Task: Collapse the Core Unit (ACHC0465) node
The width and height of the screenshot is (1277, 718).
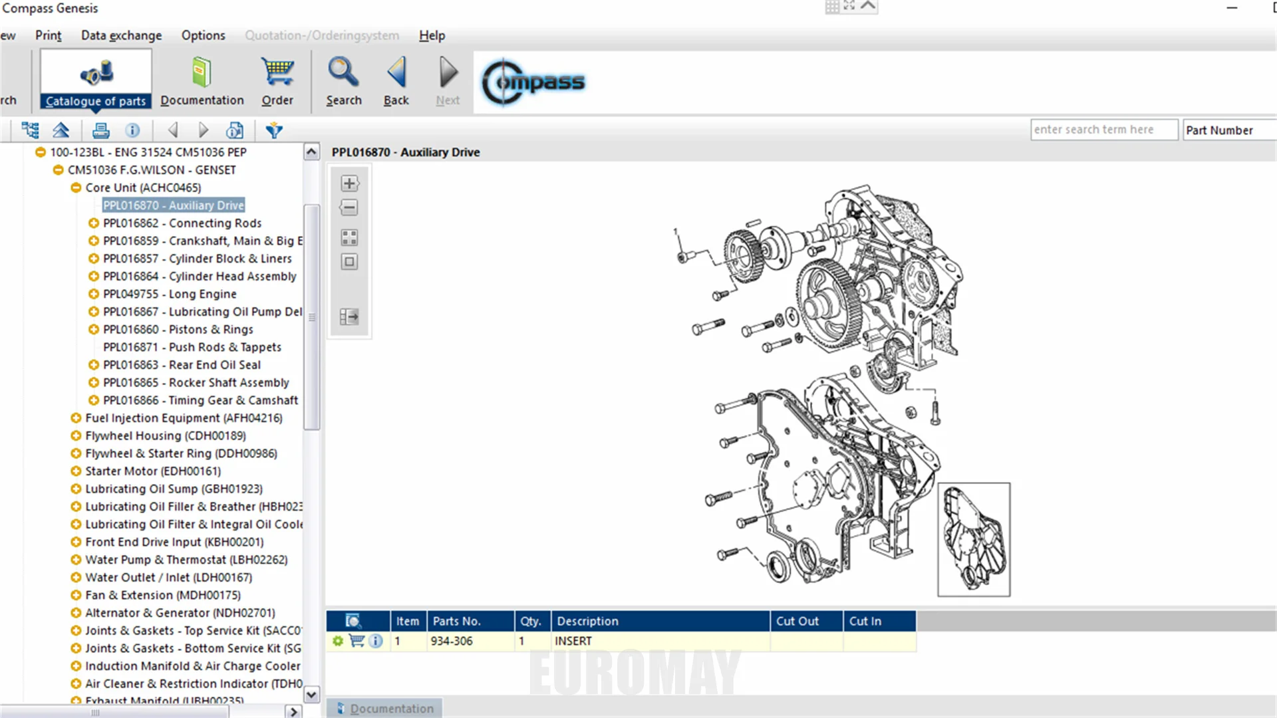Action: point(76,187)
